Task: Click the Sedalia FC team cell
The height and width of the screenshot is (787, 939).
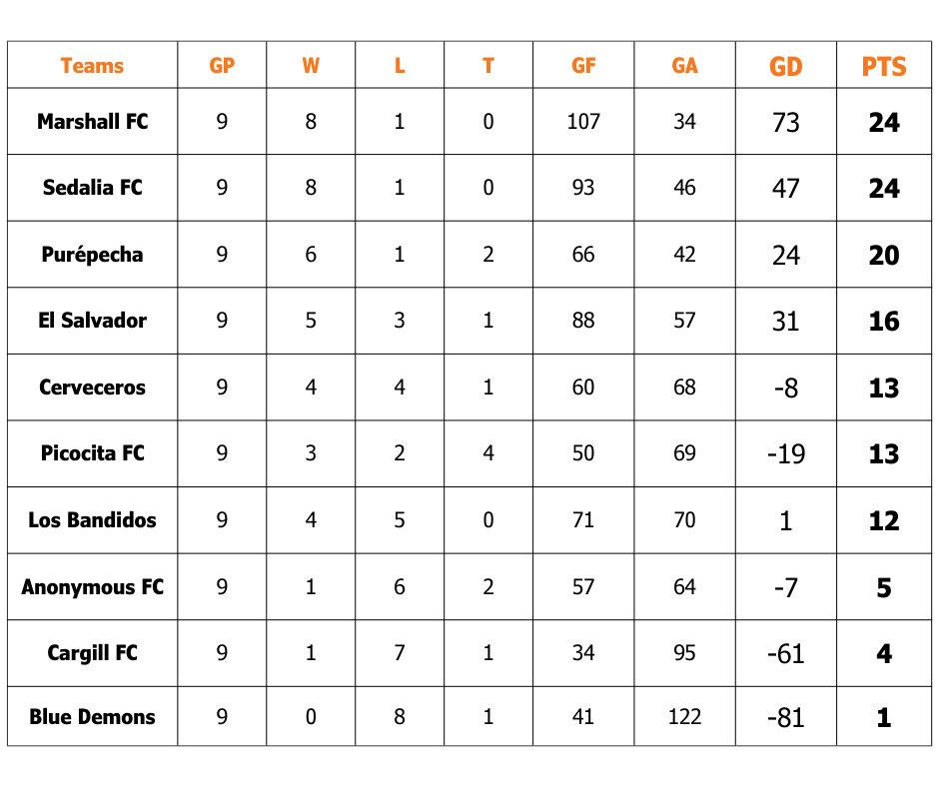Action: (x=92, y=188)
